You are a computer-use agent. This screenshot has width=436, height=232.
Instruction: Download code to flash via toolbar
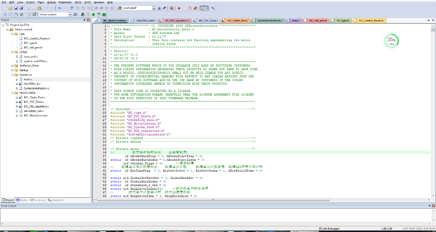tap(34, 14)
